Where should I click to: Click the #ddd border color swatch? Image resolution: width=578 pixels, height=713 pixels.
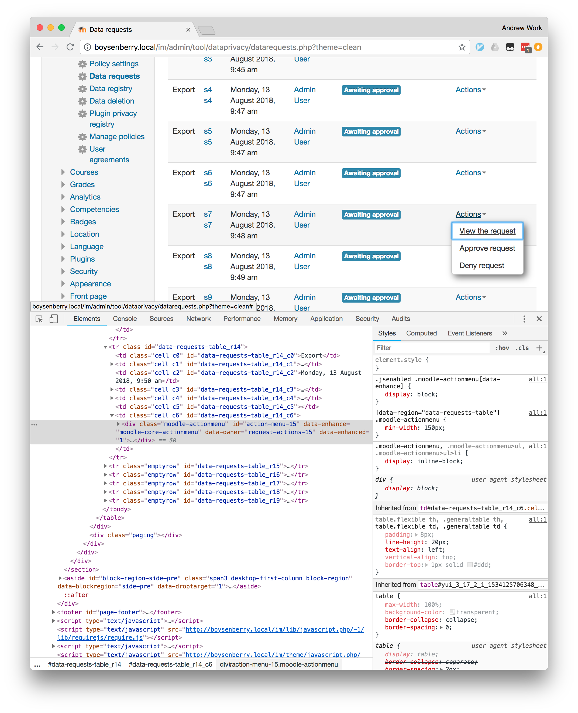coord(470,564)
